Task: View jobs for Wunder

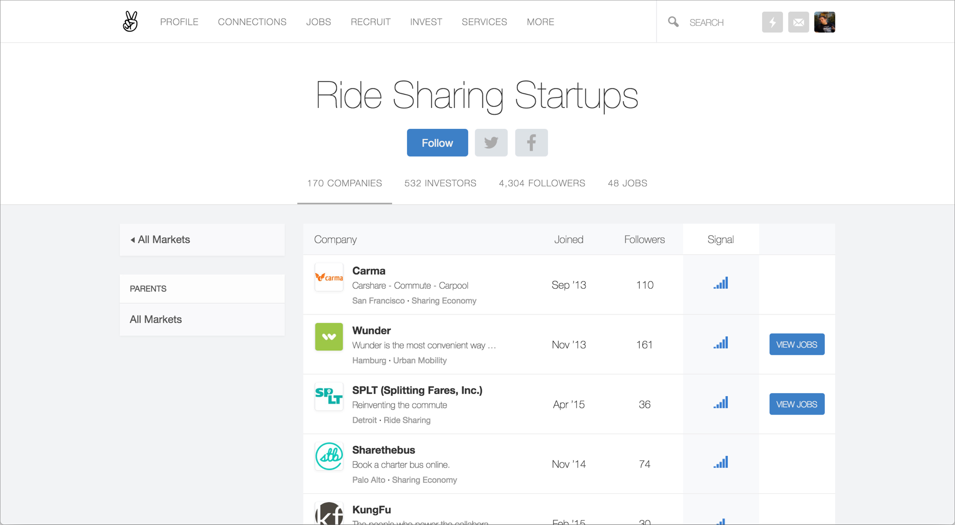Action: coord(797,344)
